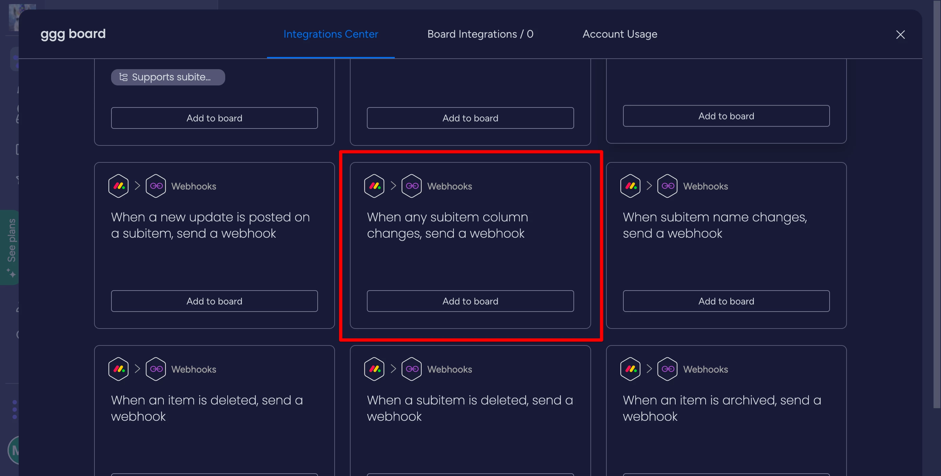Click Webhooks label on new update posted card

(x=194, y=186)
